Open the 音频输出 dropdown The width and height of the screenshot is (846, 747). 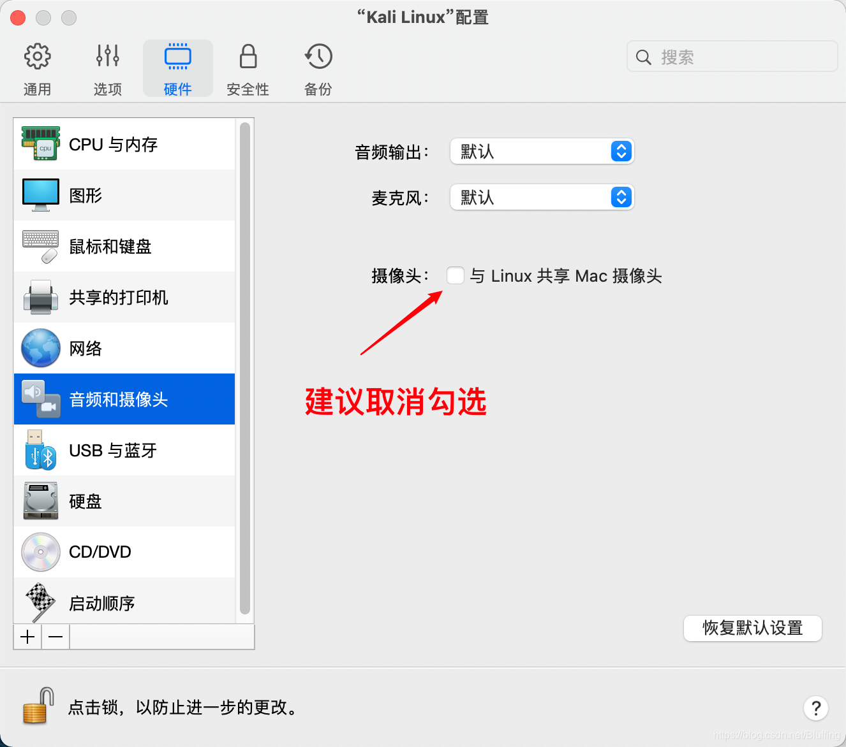click(541, 152)
